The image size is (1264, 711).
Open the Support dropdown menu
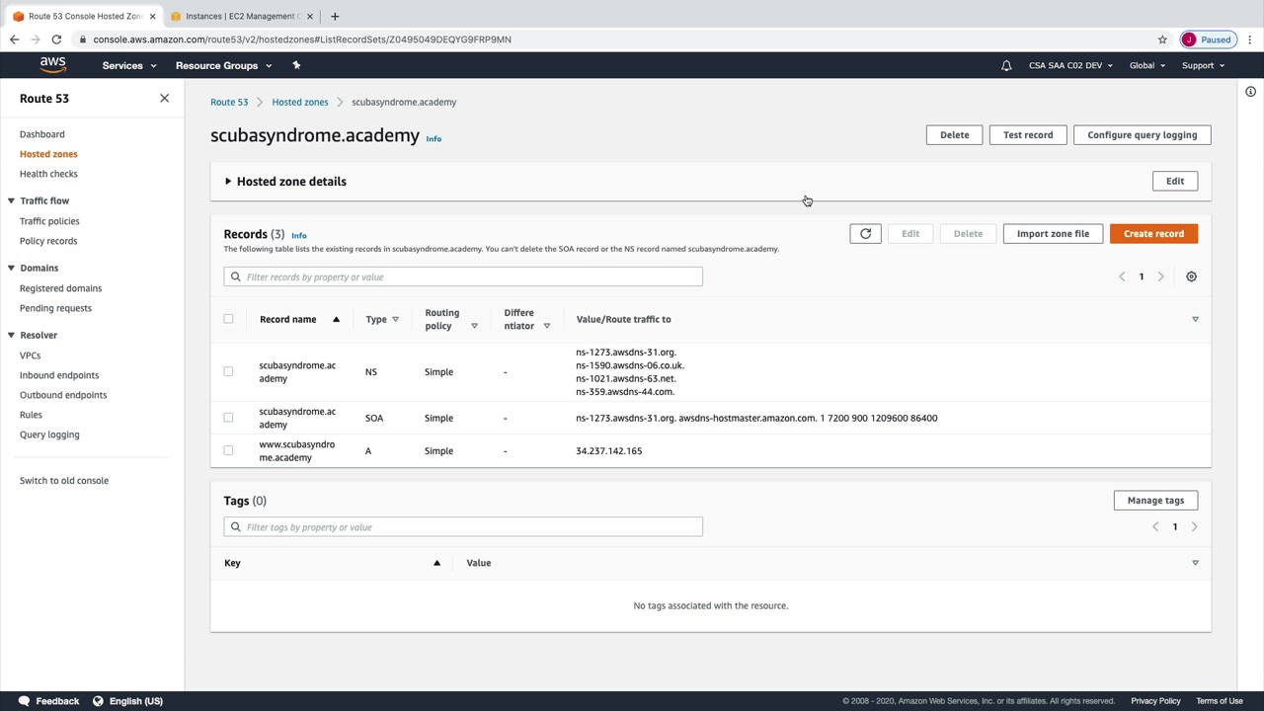1203,65
